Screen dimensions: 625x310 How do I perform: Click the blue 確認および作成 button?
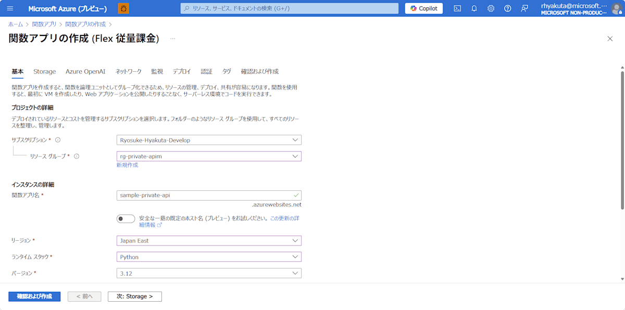coord(34,296)
